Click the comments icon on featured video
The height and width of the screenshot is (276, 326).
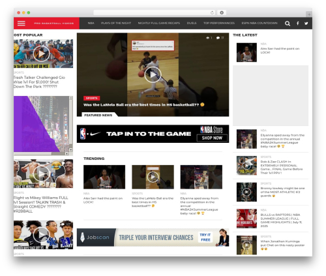point(218,38)
